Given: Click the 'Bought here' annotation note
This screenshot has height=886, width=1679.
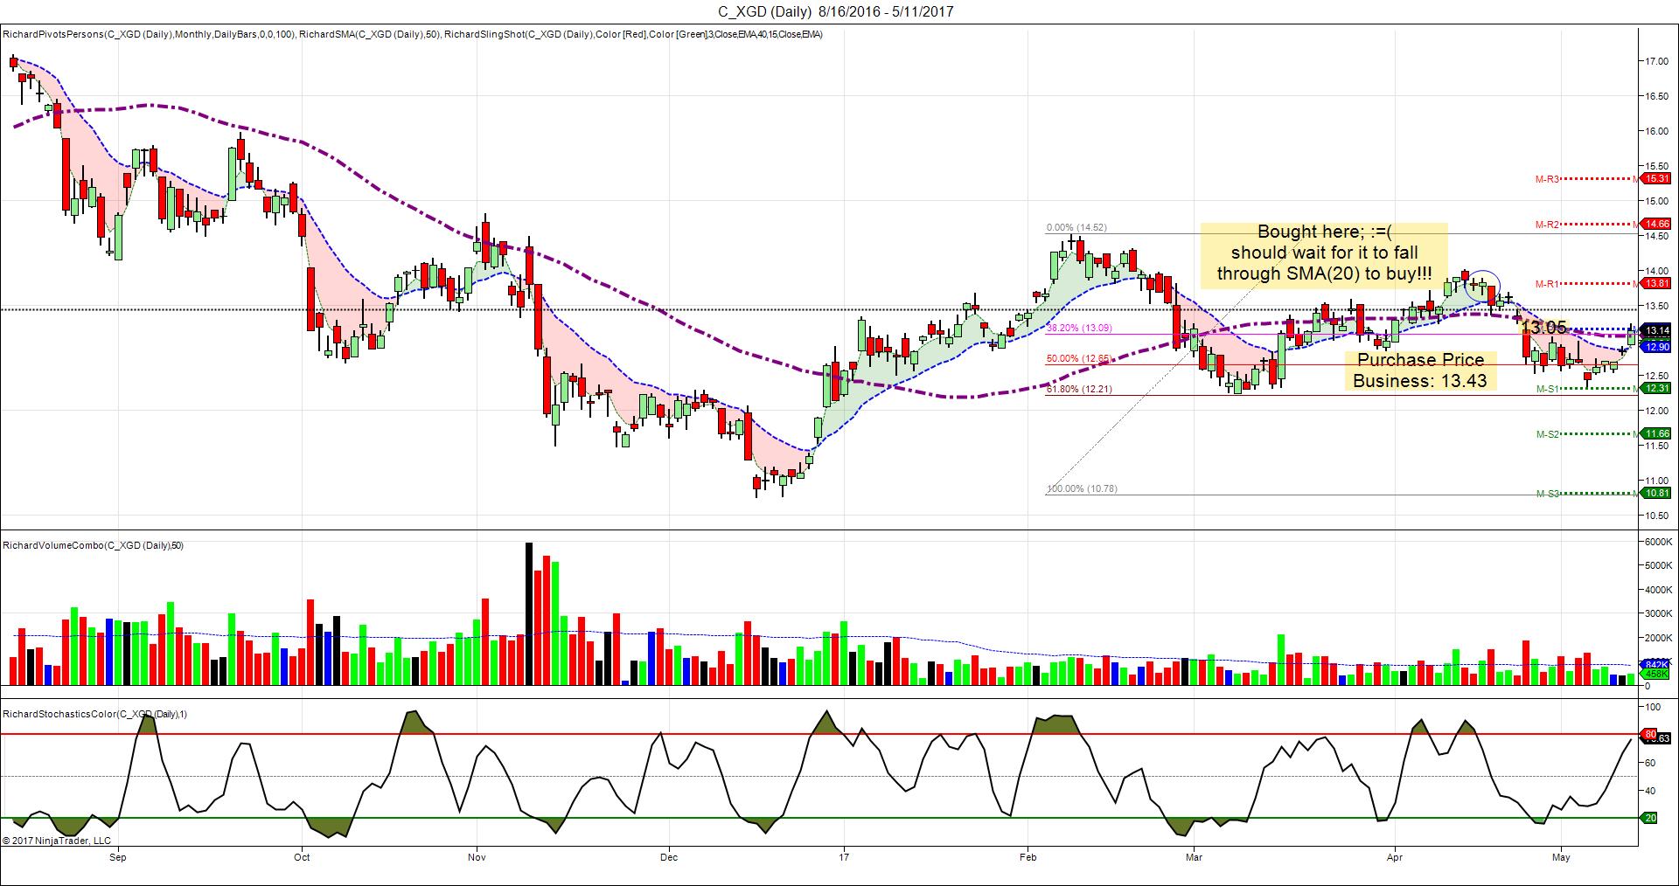Looking at the screenshot, I should (x=1324, y=253).
